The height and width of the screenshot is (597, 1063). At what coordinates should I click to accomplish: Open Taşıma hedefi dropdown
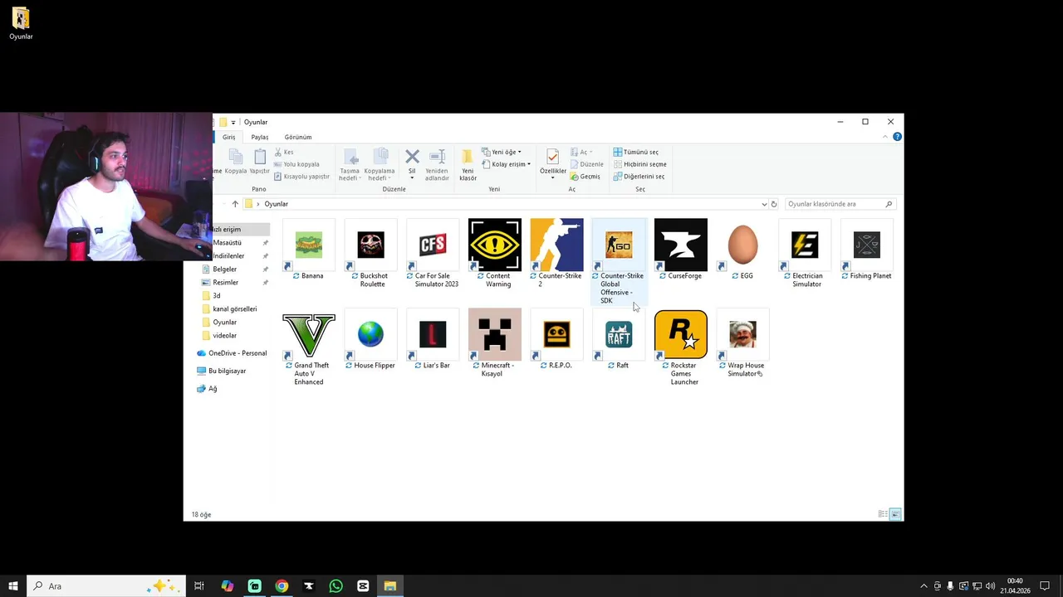pos(350,166)
